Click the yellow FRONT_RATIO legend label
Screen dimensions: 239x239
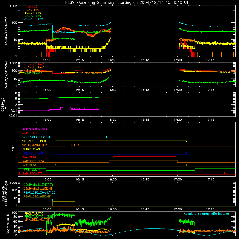34,214
